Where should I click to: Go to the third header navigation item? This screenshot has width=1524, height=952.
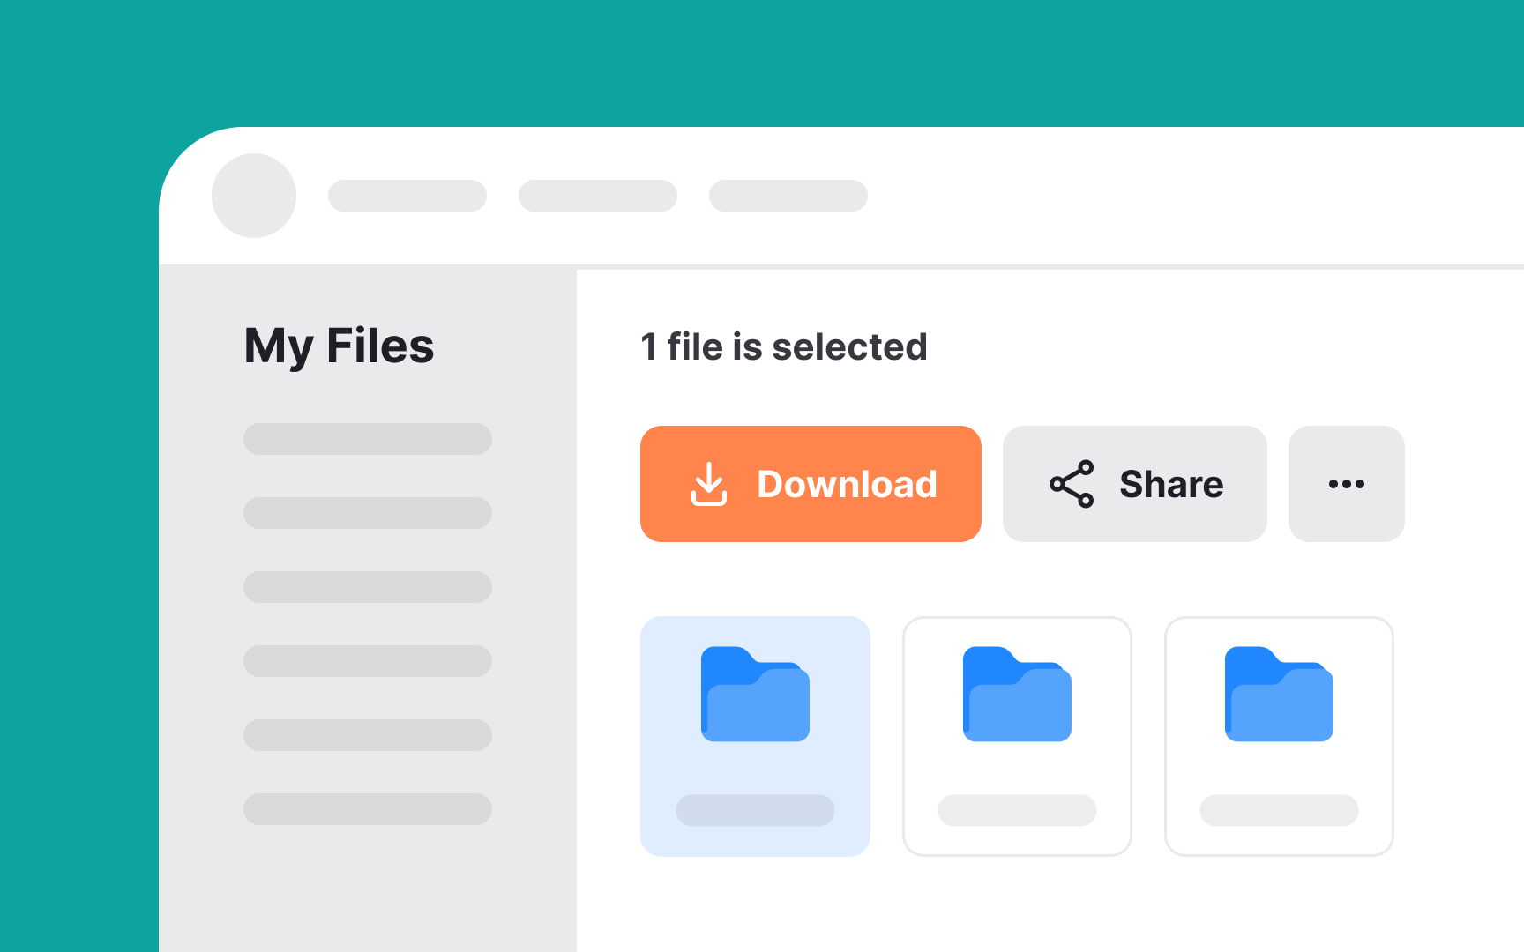click(x=788, y=196)
